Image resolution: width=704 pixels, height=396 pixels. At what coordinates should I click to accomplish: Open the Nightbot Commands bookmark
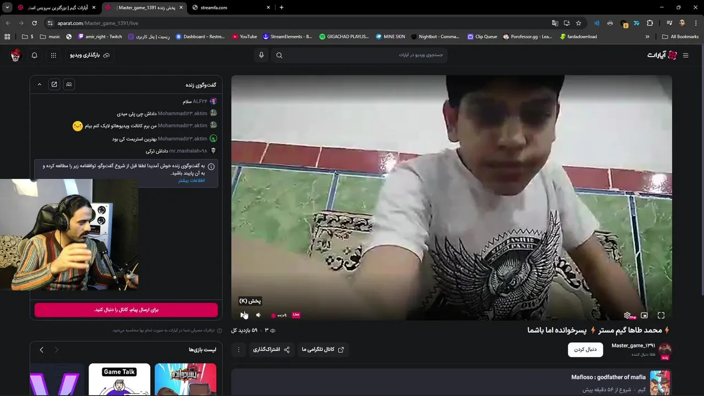tap(435, 37)
